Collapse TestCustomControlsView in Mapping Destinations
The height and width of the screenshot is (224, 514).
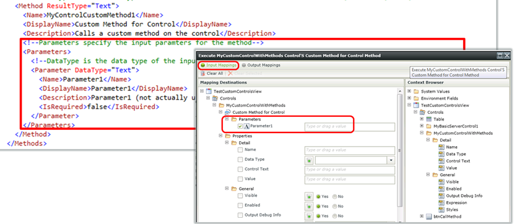pos(202,91)
